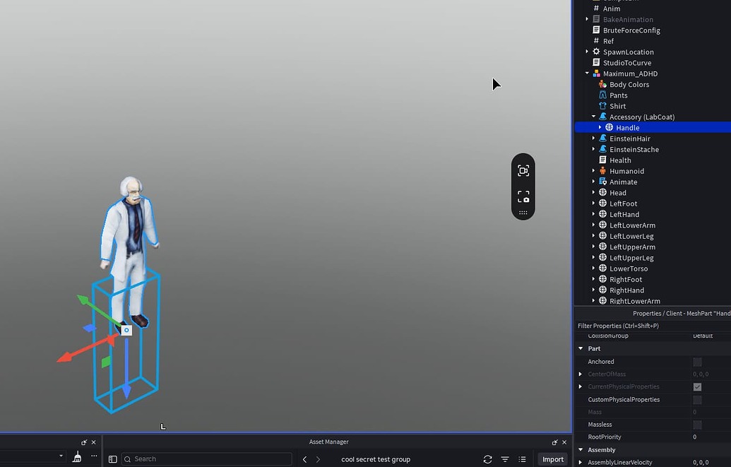This screenshot has width=731, height=467.
Task: Click the green move axis arrow
Action: pyautogui.click(x=83, y=300)
